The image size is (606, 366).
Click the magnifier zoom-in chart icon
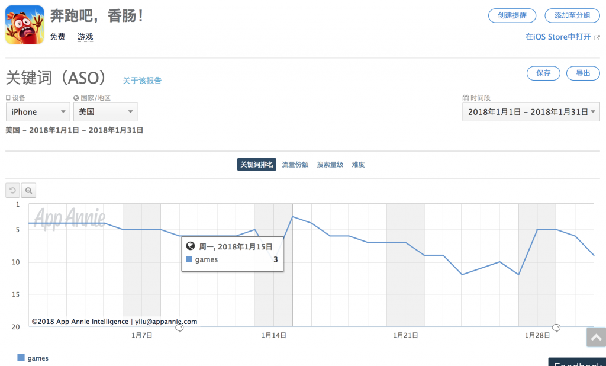click(x=28, y=190)
